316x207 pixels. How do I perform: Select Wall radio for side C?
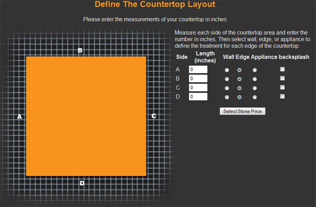(226, 88)
